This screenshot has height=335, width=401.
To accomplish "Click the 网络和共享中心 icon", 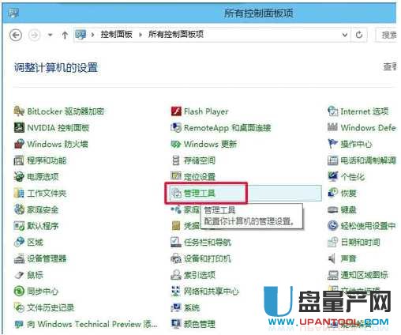I will 176,292.
